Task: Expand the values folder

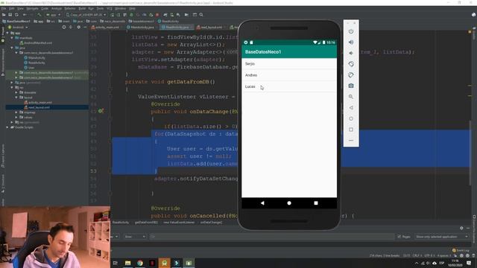Action: pos(16,117)
